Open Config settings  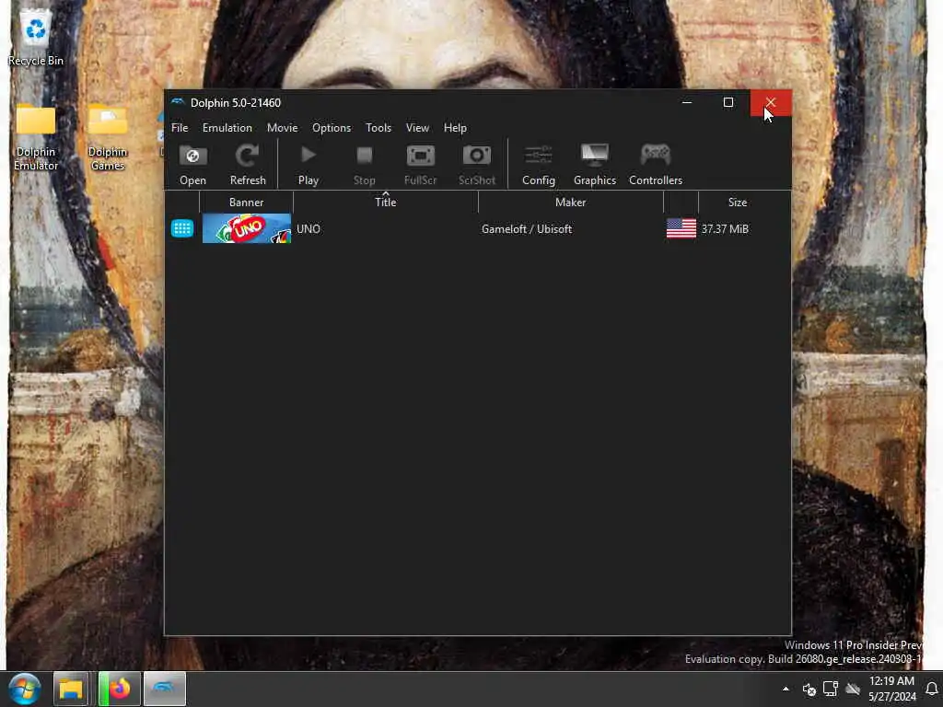(x=538, y=164)
